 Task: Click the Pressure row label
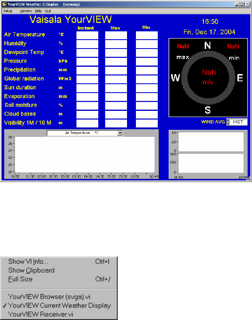pyautogui.click(x=15, y=61)
